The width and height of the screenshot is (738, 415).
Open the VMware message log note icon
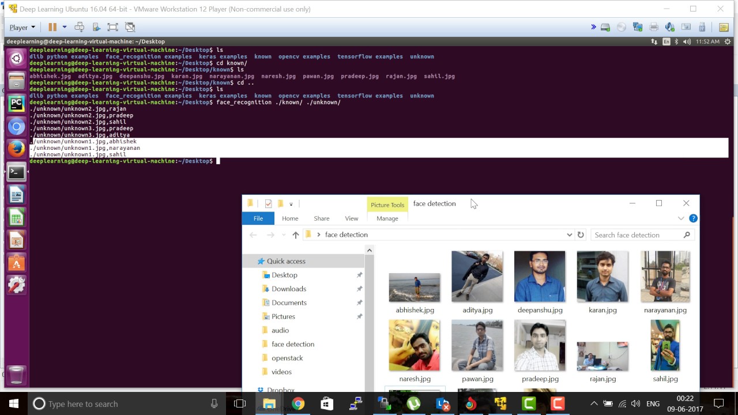coord(724,27)
